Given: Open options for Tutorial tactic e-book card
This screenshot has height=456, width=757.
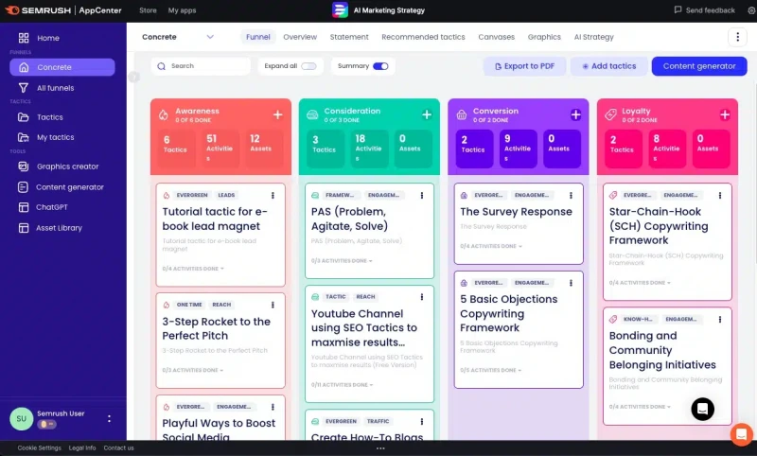Looking at the screenshot, I should [x=273, y=196].
